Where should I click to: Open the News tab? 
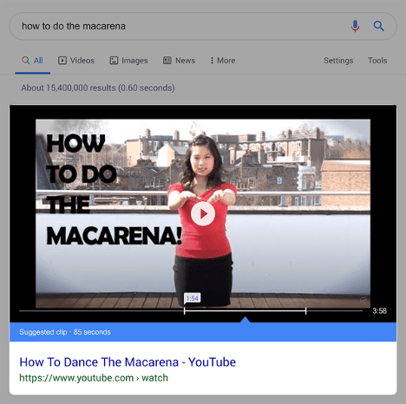pos(179,61)
